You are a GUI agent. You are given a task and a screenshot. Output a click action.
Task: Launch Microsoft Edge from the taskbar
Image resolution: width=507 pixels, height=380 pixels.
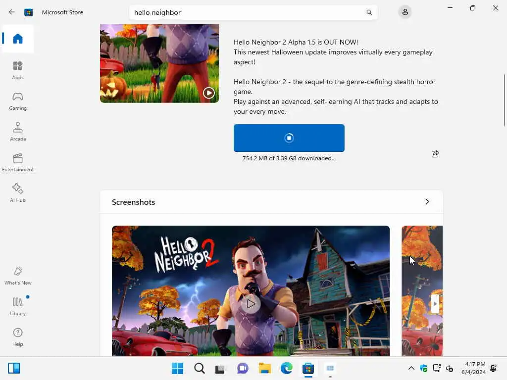coord(287,368)
